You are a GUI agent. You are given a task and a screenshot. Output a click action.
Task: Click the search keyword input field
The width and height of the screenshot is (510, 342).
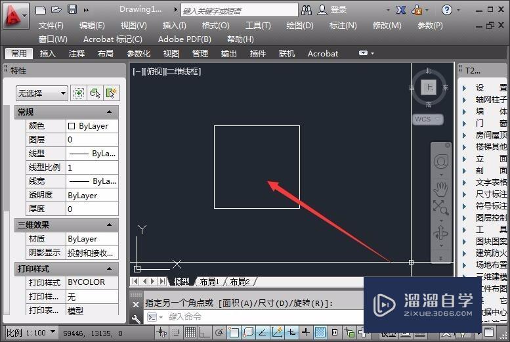coord(240,11)
